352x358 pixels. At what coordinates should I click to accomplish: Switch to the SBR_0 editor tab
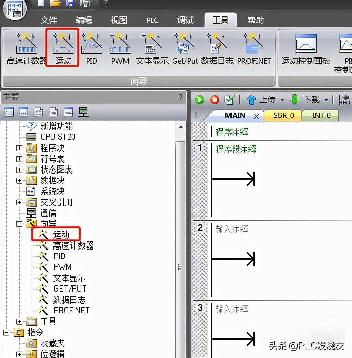point(284,115)
